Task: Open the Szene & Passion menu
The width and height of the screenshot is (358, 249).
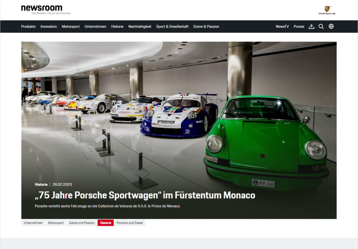Action: [206, 26]
